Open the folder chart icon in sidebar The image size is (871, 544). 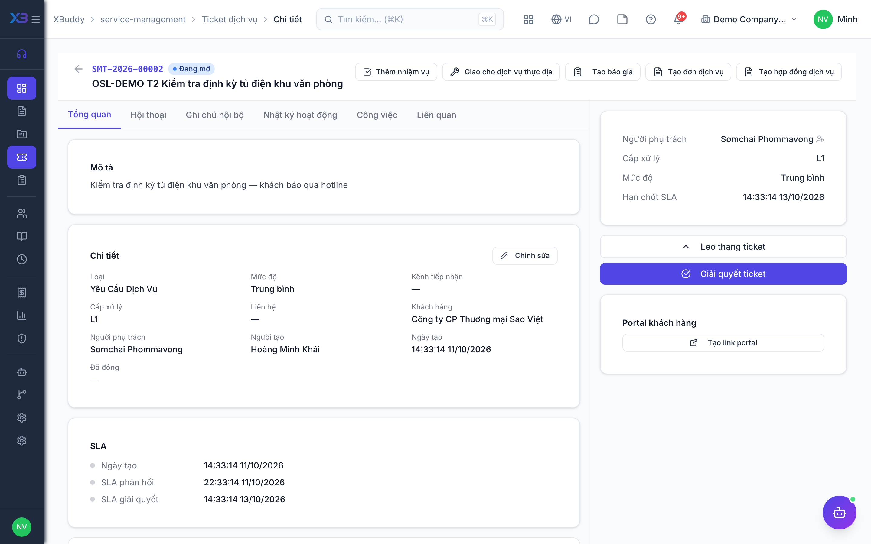pyautogui.click(x=21, y=134)
